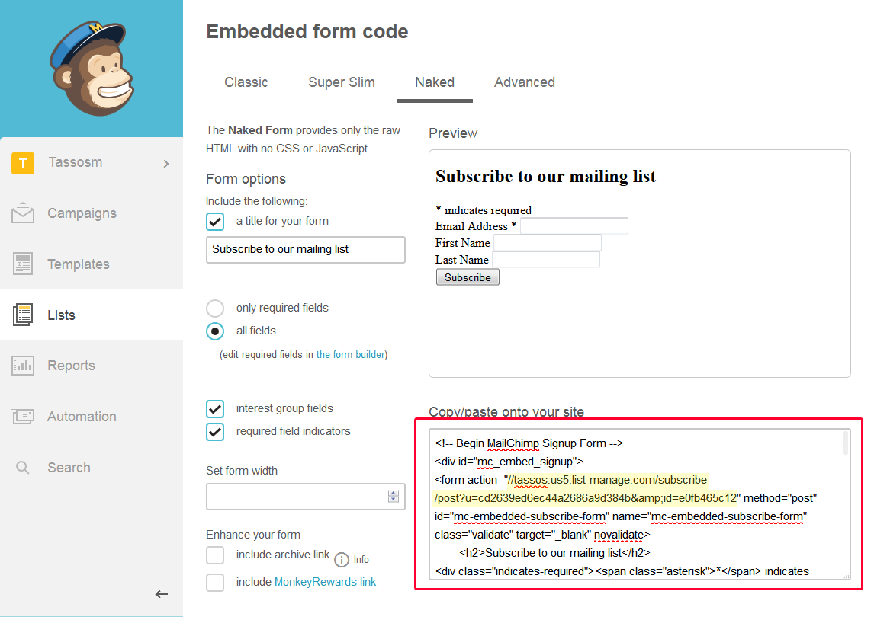Click the form title text field
The width and height of the screenshot is (874, 617).
[305, 250]
